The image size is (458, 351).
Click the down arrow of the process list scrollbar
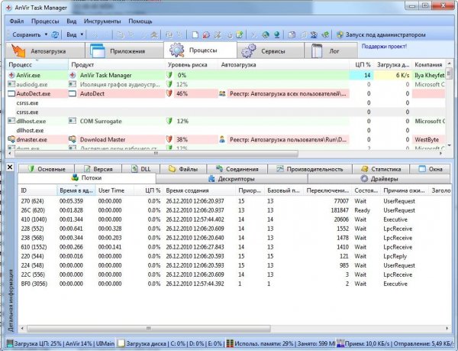(449, 145)
